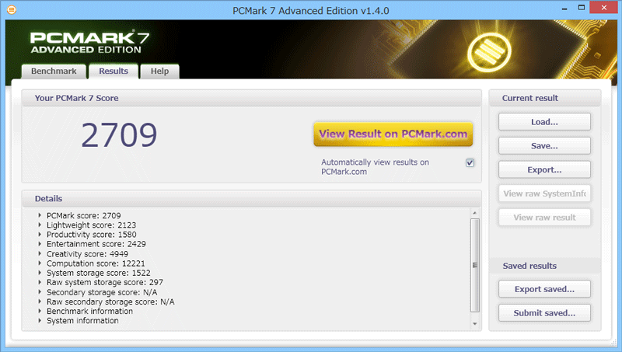Image resolution: width=622 pixels, height=352 pixels.
Task: Expand the System storage score: 1522 row
Action: pos(40,273)
